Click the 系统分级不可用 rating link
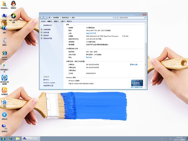188x141 pixels. tap(91, 33)
